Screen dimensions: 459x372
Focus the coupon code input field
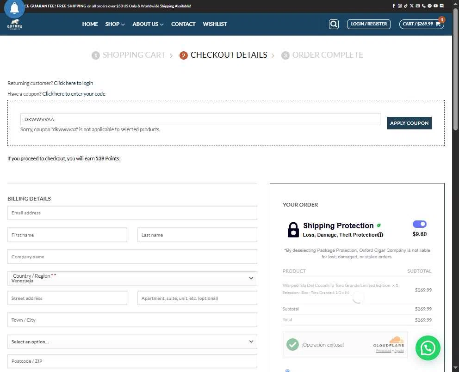point(200,119)
